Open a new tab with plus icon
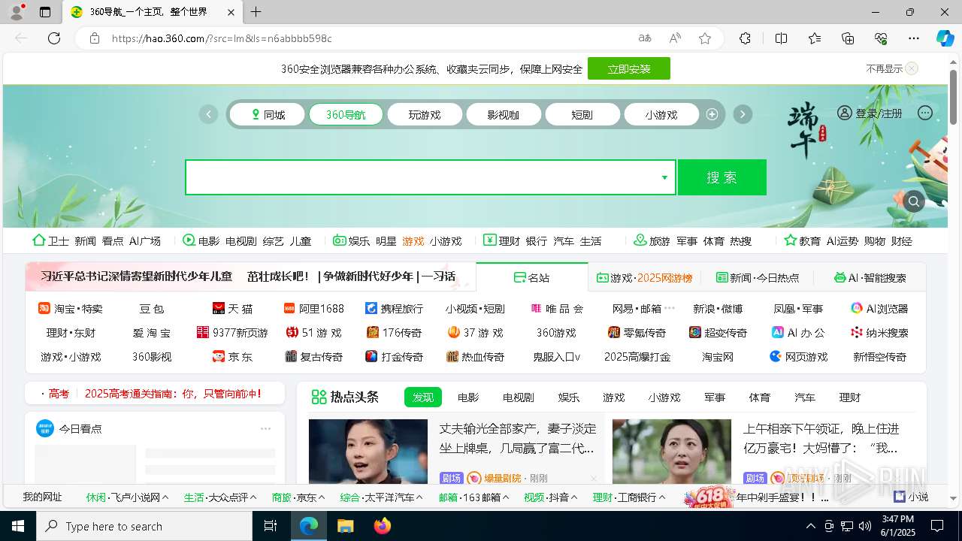962x541 pixels. (x=256, y=12)
